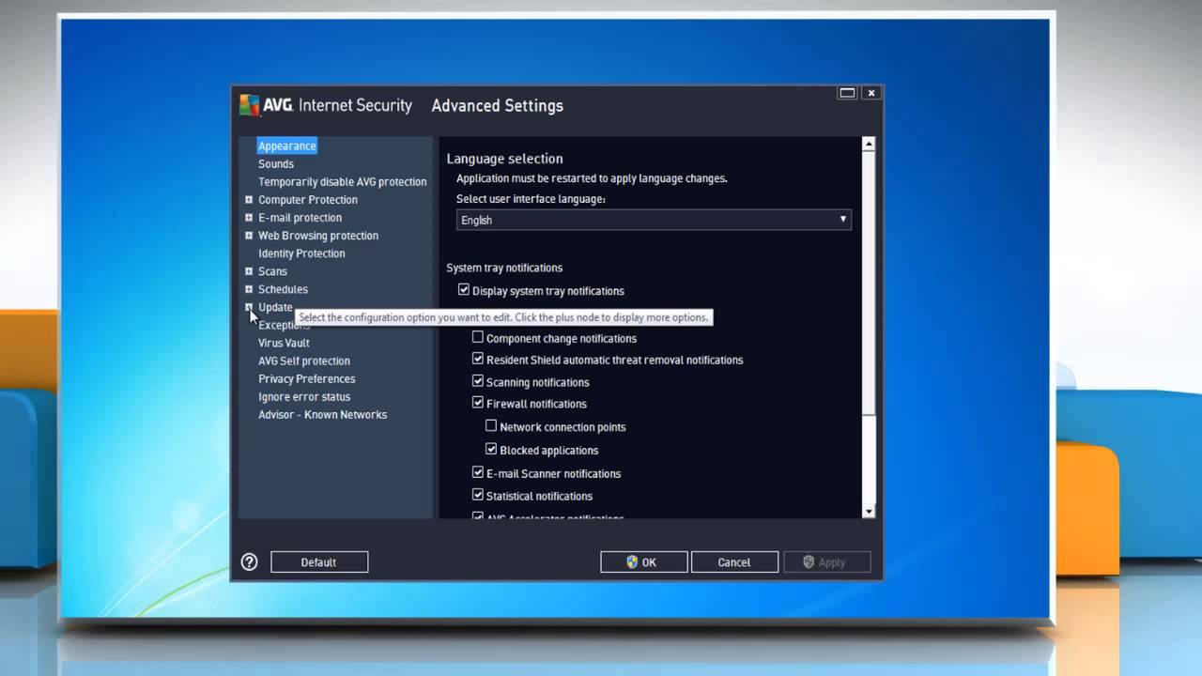Click the vertical scrollbar thumb
The image size is (1202, 676).
pyautogui.click(x=869, y=282)
